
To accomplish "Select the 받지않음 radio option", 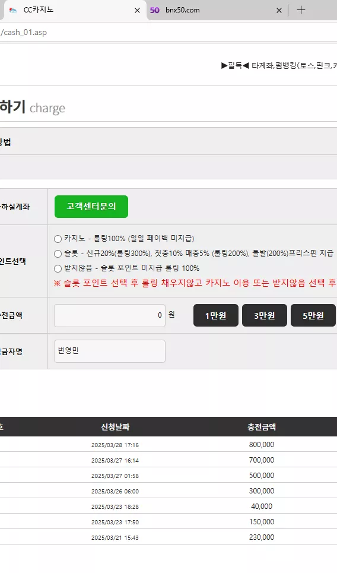I will (58, 268).
